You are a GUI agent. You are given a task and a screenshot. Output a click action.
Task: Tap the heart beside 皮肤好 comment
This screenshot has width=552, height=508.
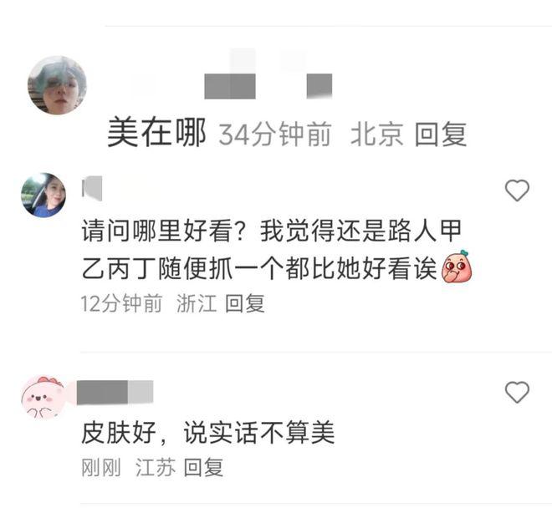coord(517,392)
